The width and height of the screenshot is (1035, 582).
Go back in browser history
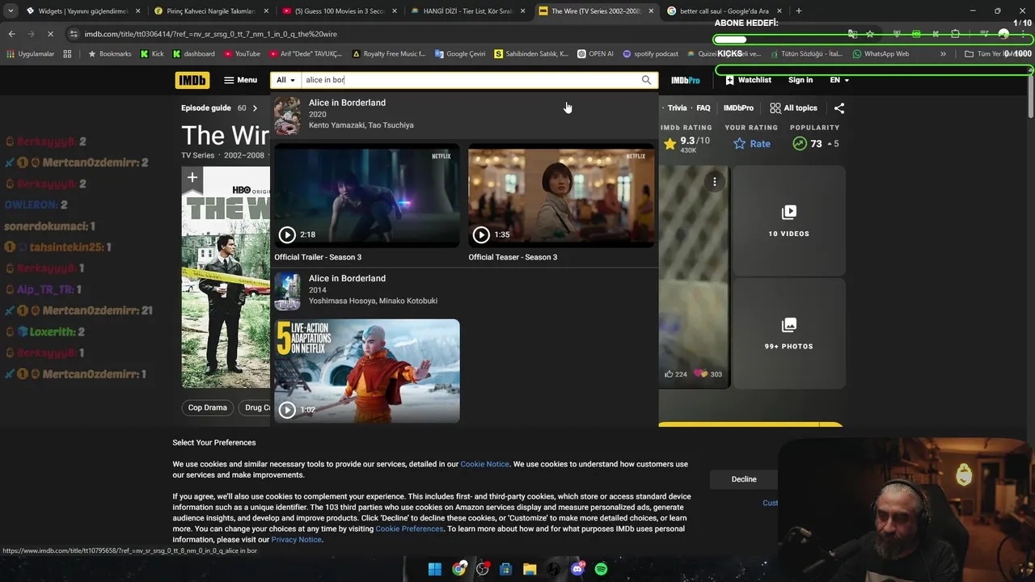pyautogui.click(x=11, y=34)
